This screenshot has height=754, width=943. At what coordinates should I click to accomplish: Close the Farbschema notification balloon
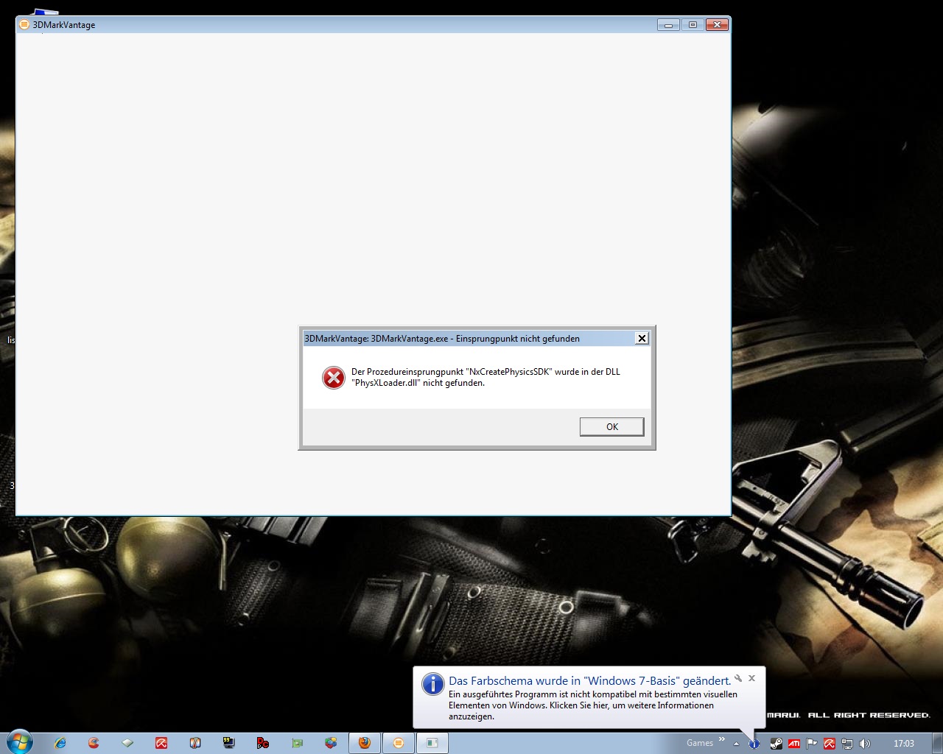751,678
